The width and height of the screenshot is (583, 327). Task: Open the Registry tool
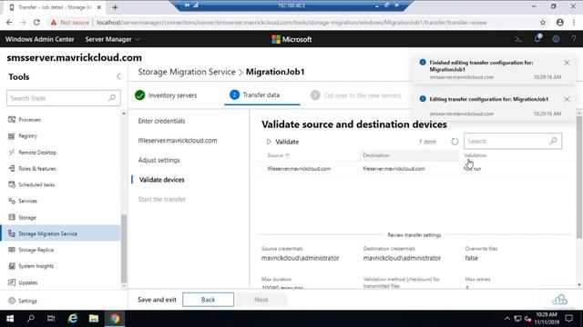27,136
